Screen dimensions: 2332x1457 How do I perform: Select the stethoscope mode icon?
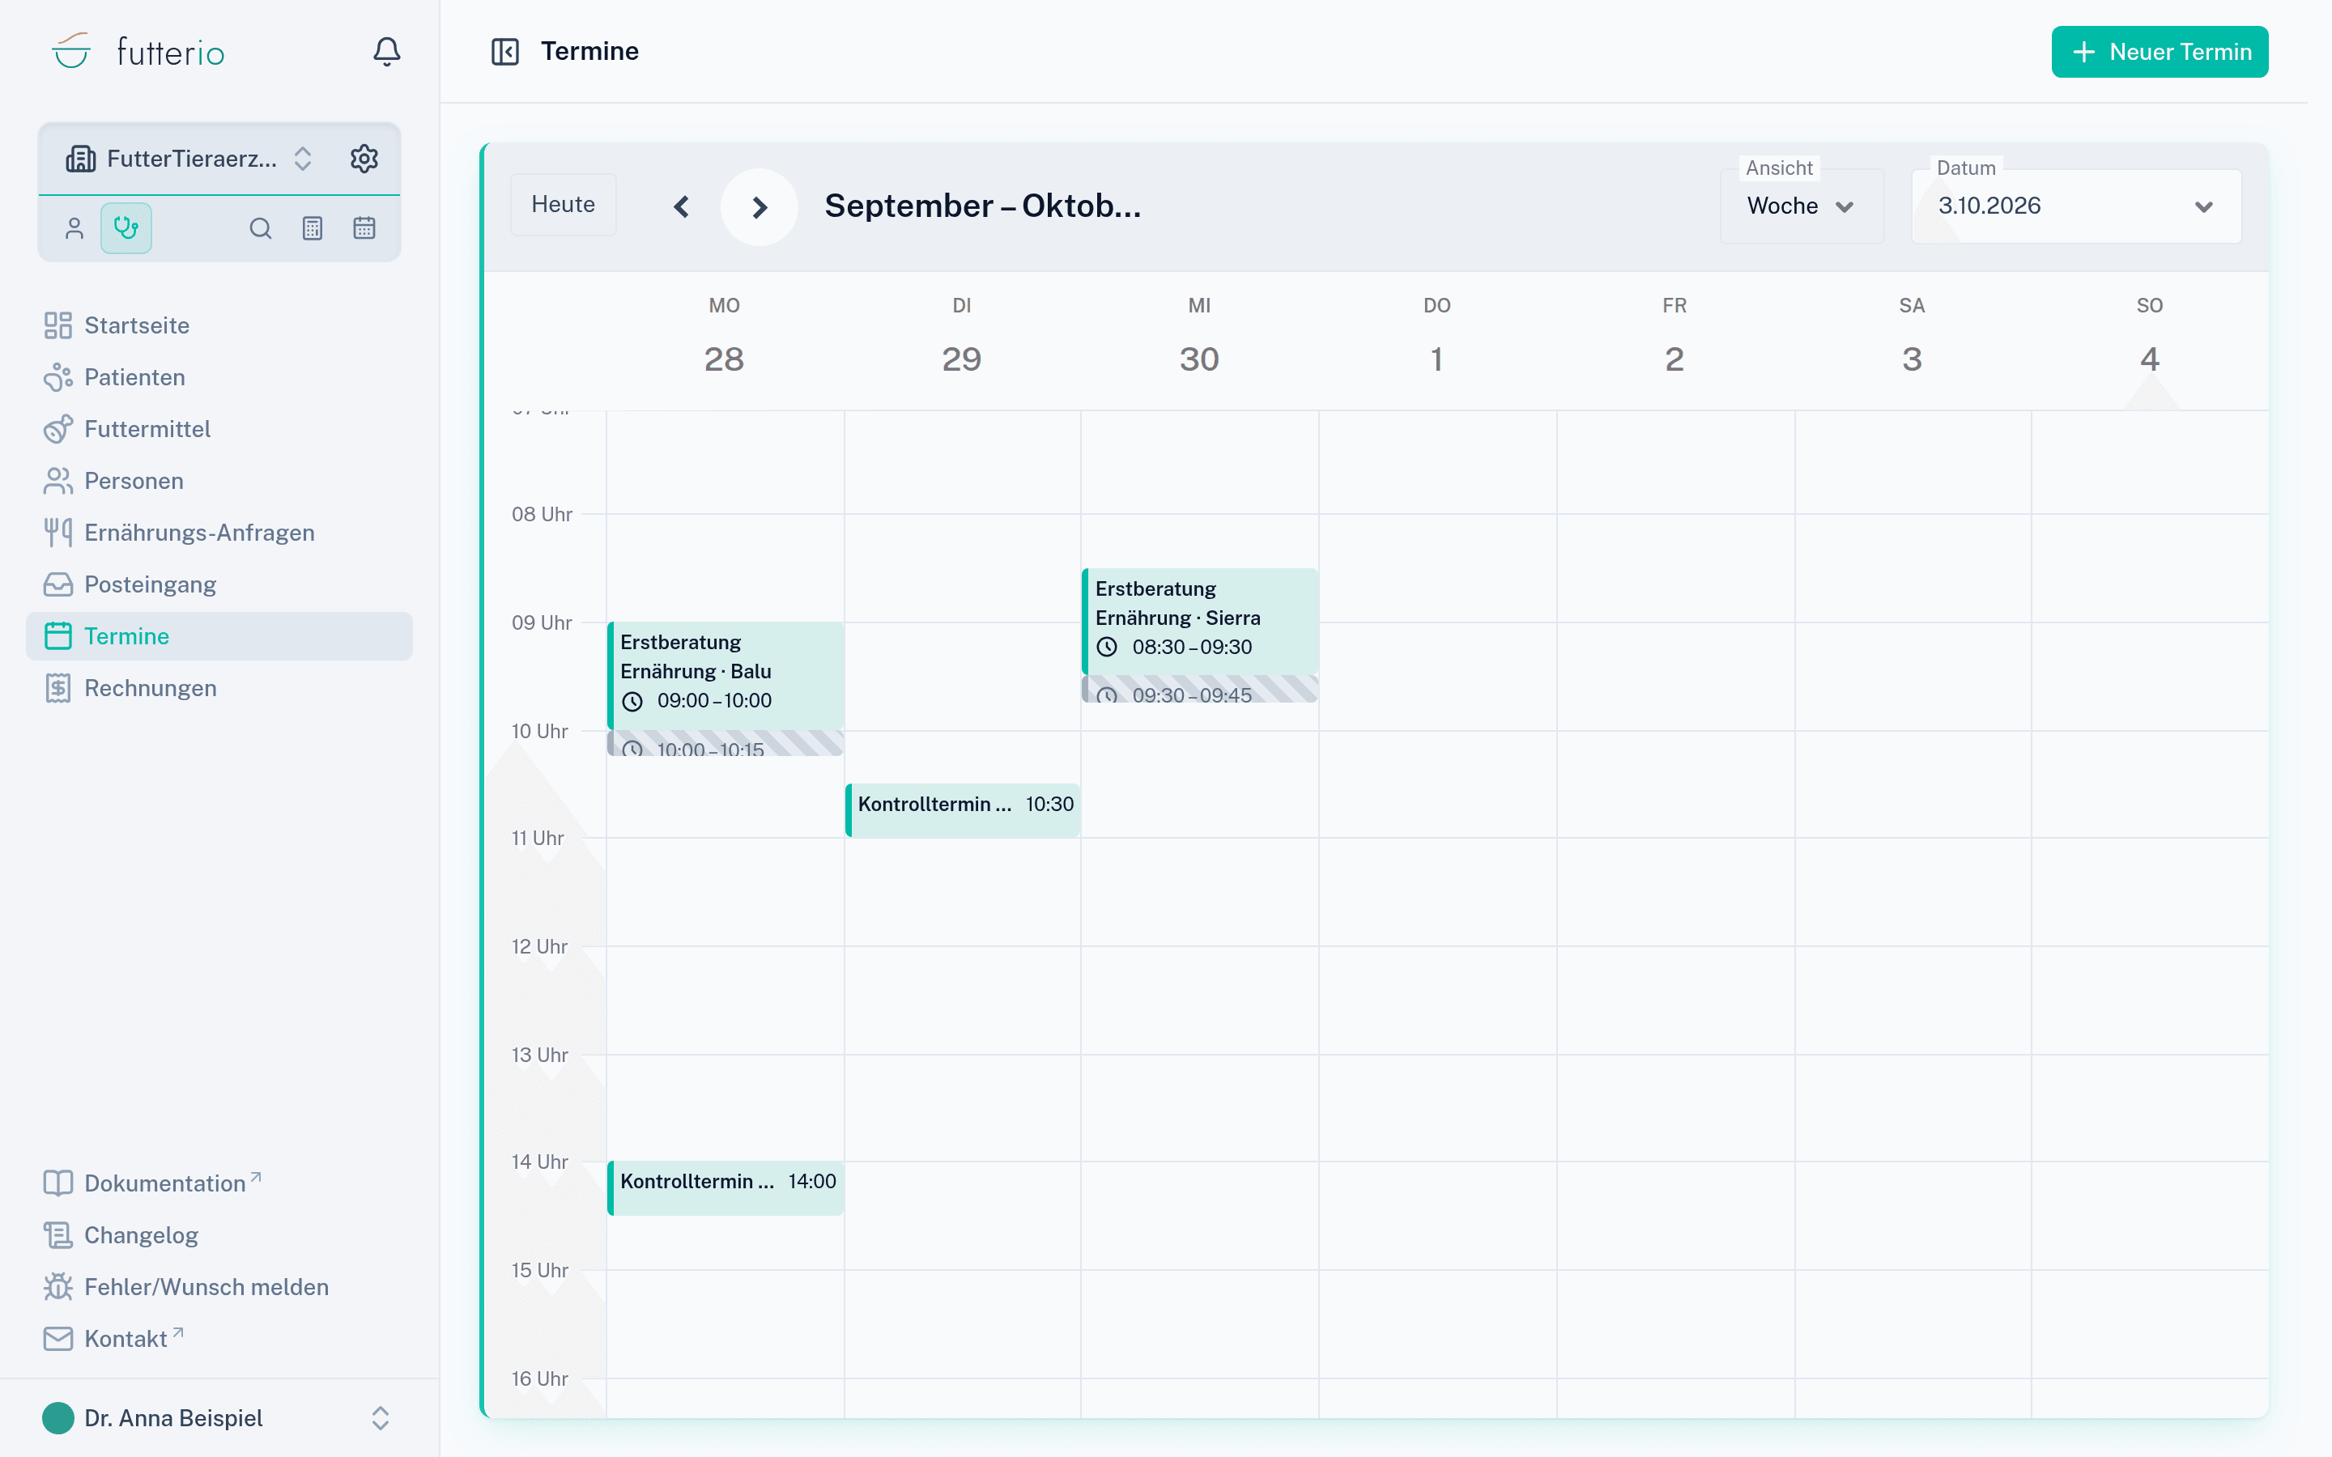pyautogui.click(x=126, y=228)
